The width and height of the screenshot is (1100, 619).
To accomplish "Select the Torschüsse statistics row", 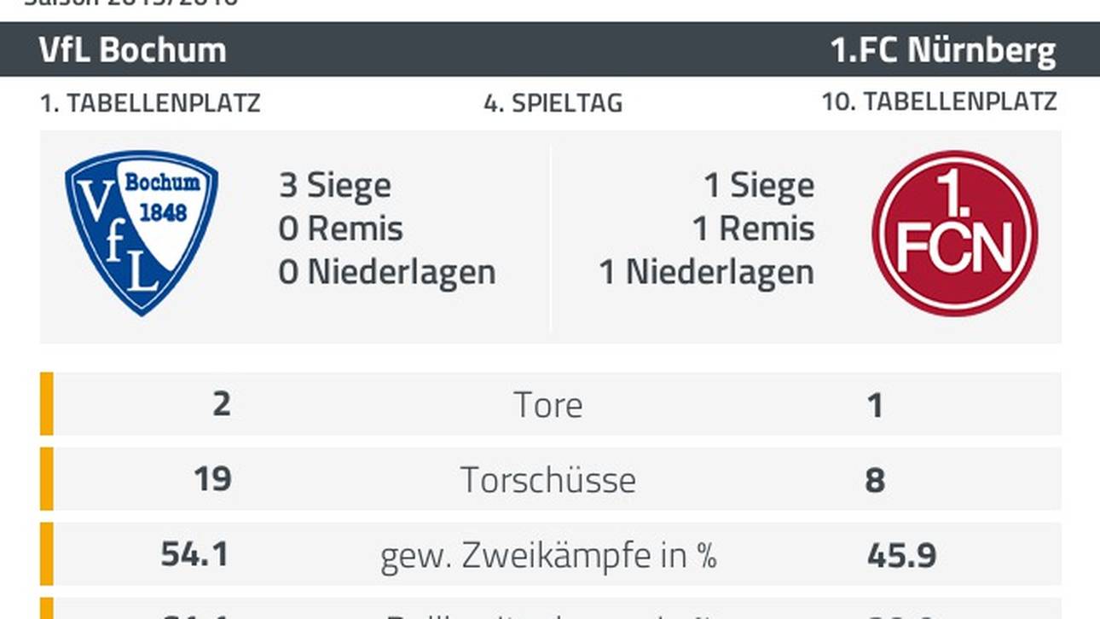I will [x=548, y=479].
